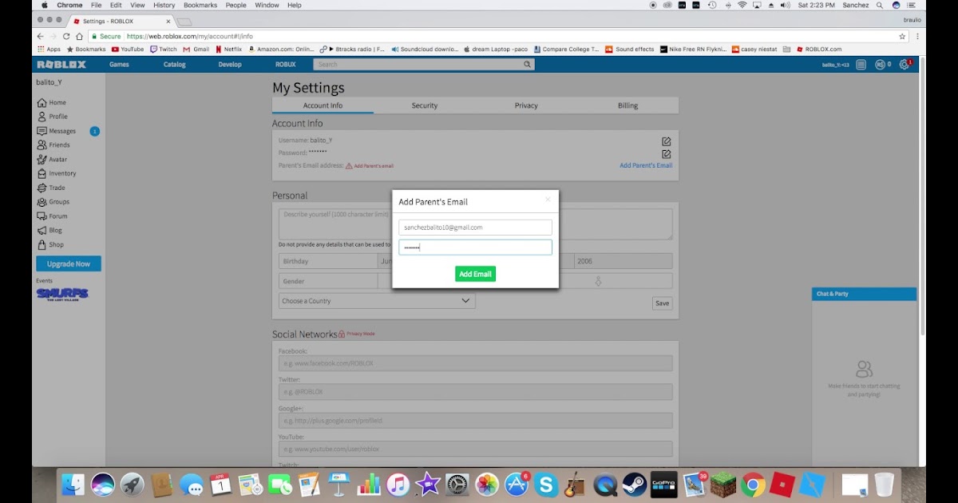Click the Chrome address bar

pos(499,36)
